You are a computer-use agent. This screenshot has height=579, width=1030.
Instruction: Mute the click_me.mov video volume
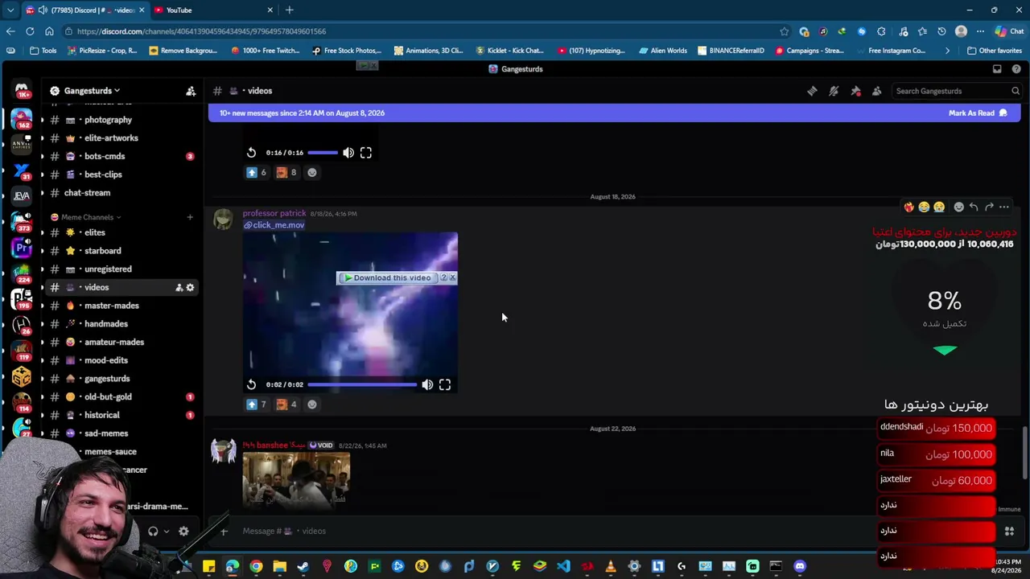pyautogui.click(x=427, y=385)
